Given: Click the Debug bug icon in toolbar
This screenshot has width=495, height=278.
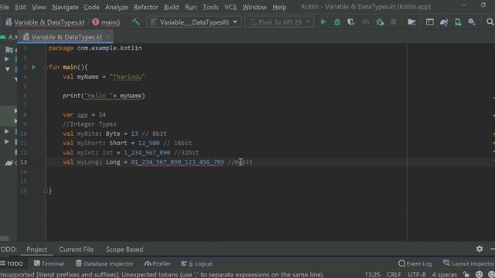Looking at the screenshot, I should [337, 22].
